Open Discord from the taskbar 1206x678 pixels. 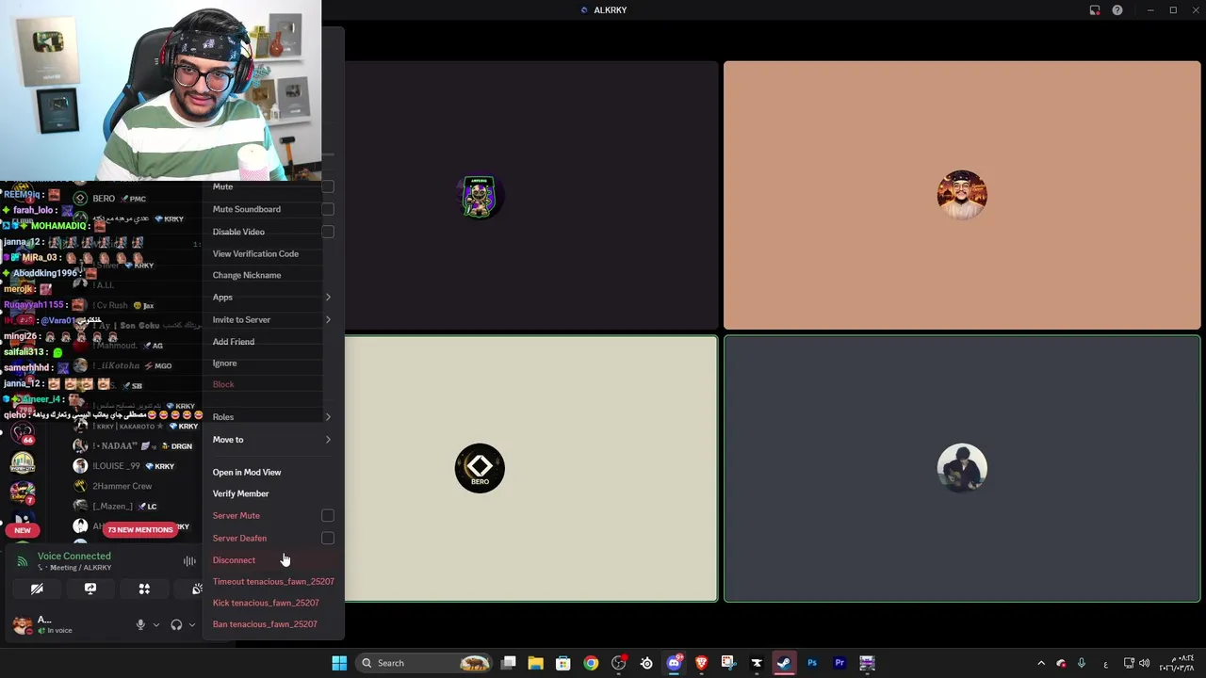(674, 663)
